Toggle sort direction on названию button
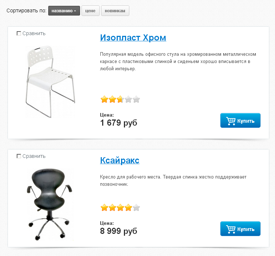The image size is (275, 256). click(x=64, y=11)
